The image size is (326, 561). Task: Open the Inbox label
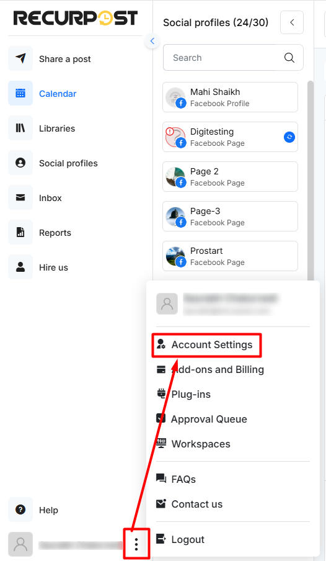pos(50,198)
